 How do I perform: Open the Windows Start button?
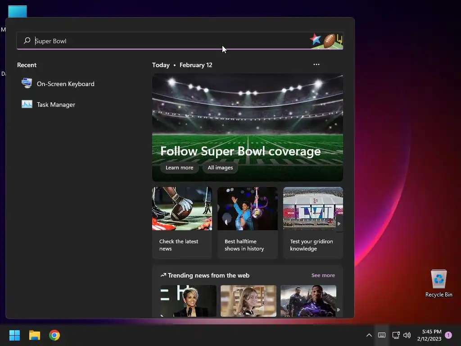14,335
